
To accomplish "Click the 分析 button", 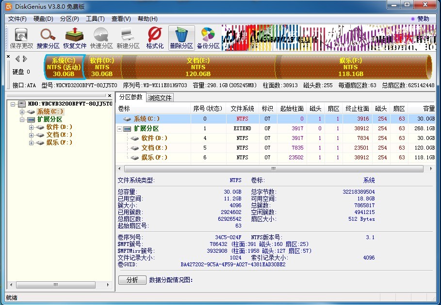I will pyautogui.click(x=132, y=280).
